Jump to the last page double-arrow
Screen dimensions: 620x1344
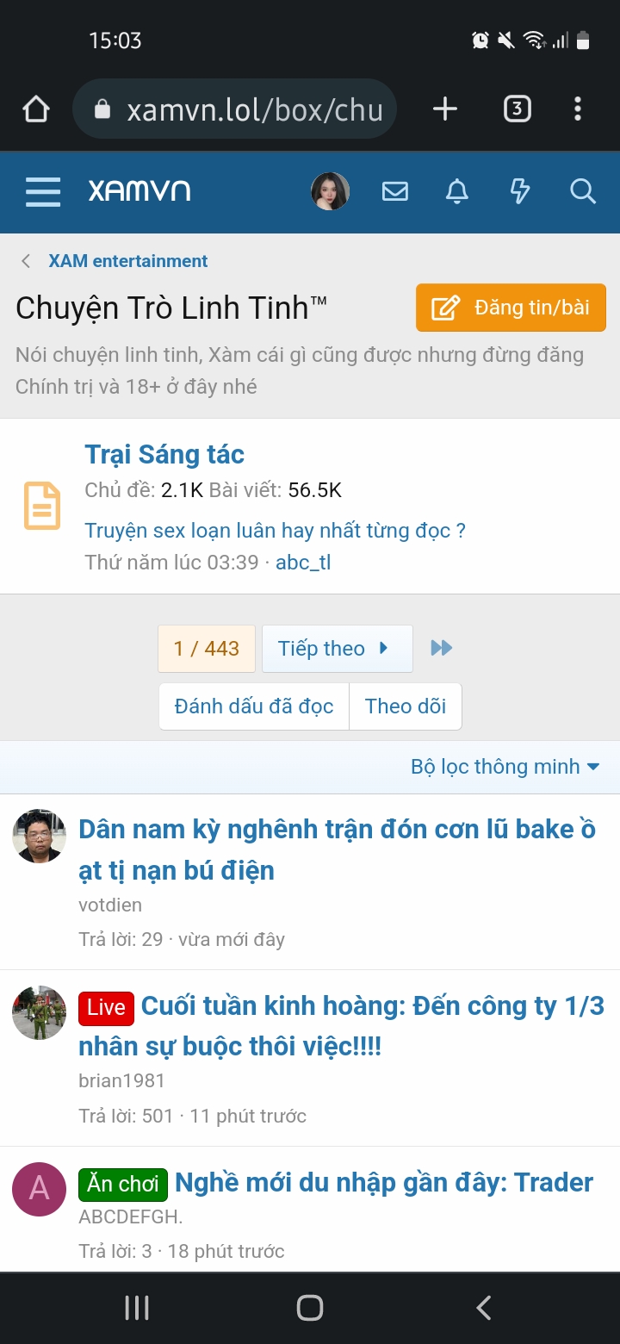point(441,648)
